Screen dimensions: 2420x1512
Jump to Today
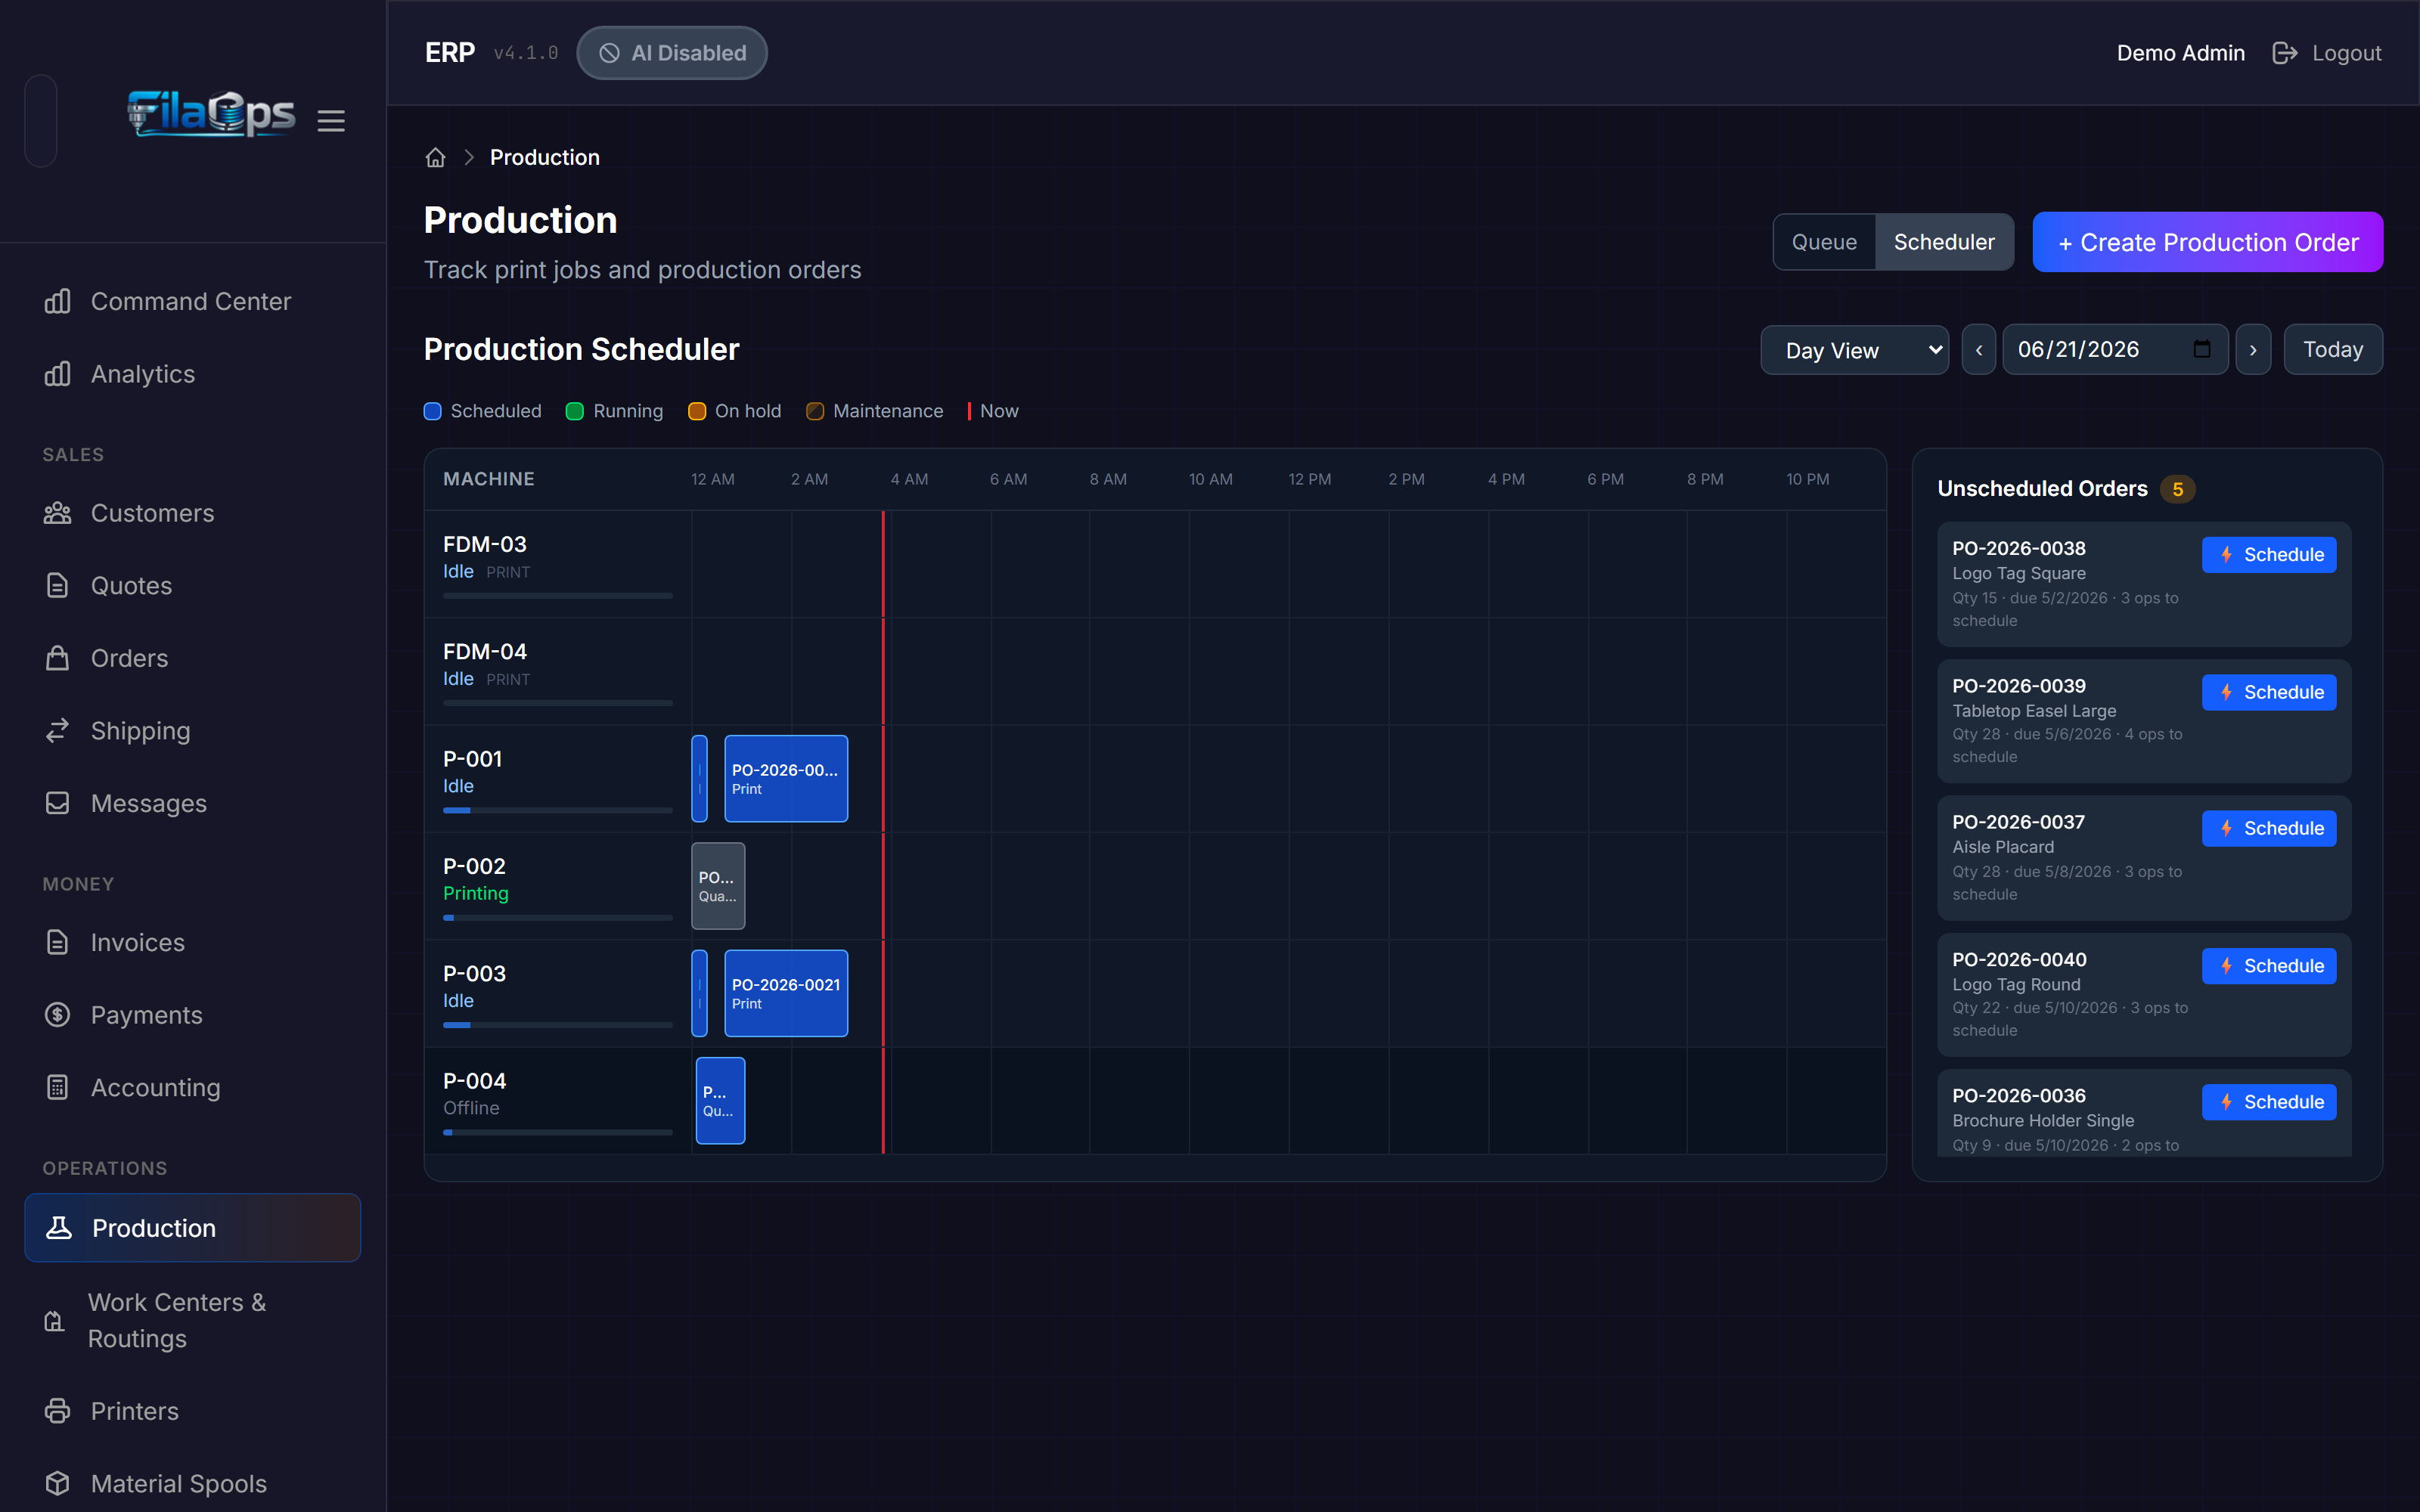[x=2332, y=350]
